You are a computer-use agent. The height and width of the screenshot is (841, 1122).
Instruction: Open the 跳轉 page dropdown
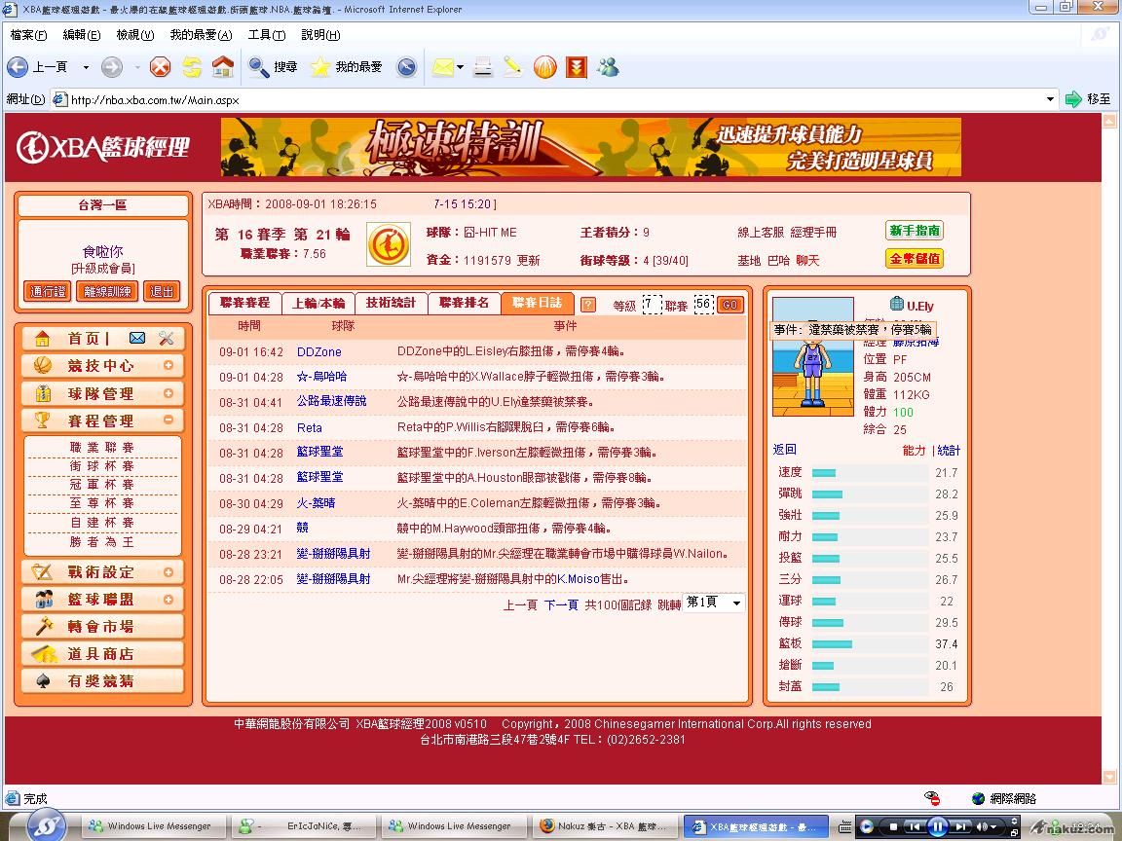714,603
